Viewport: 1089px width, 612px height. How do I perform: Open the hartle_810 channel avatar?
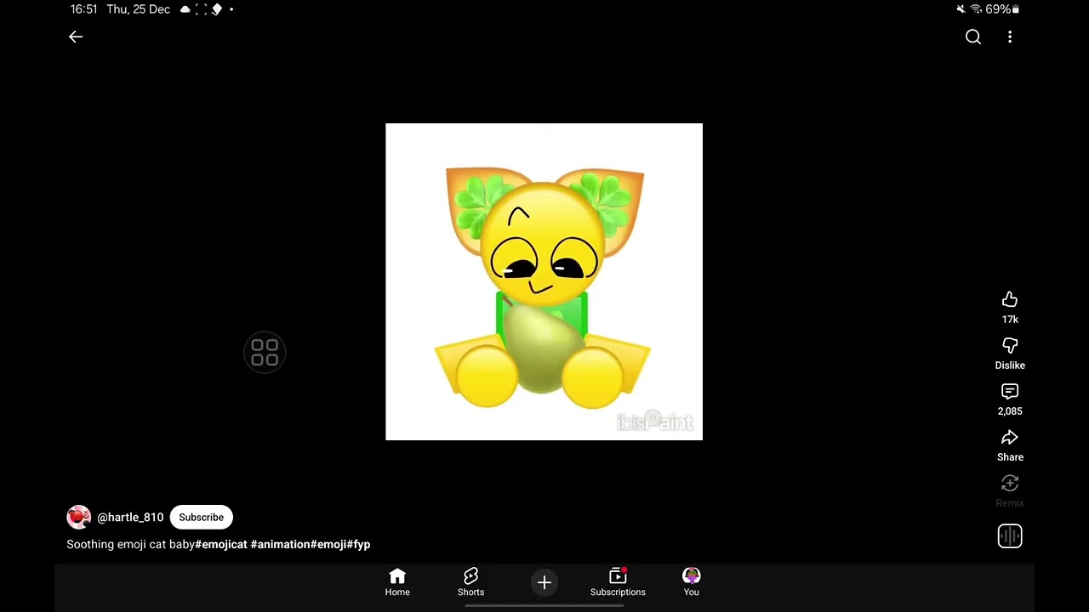(x=79, y=517)
